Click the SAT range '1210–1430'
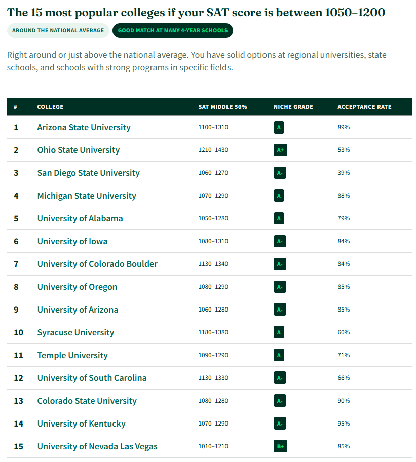 click(x=213, y=150)
